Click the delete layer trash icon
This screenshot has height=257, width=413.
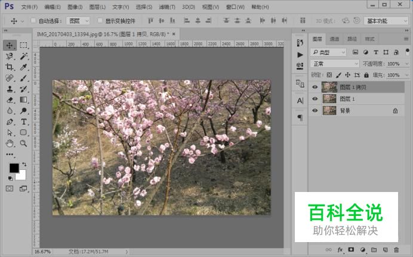click(x=396, y=250)
